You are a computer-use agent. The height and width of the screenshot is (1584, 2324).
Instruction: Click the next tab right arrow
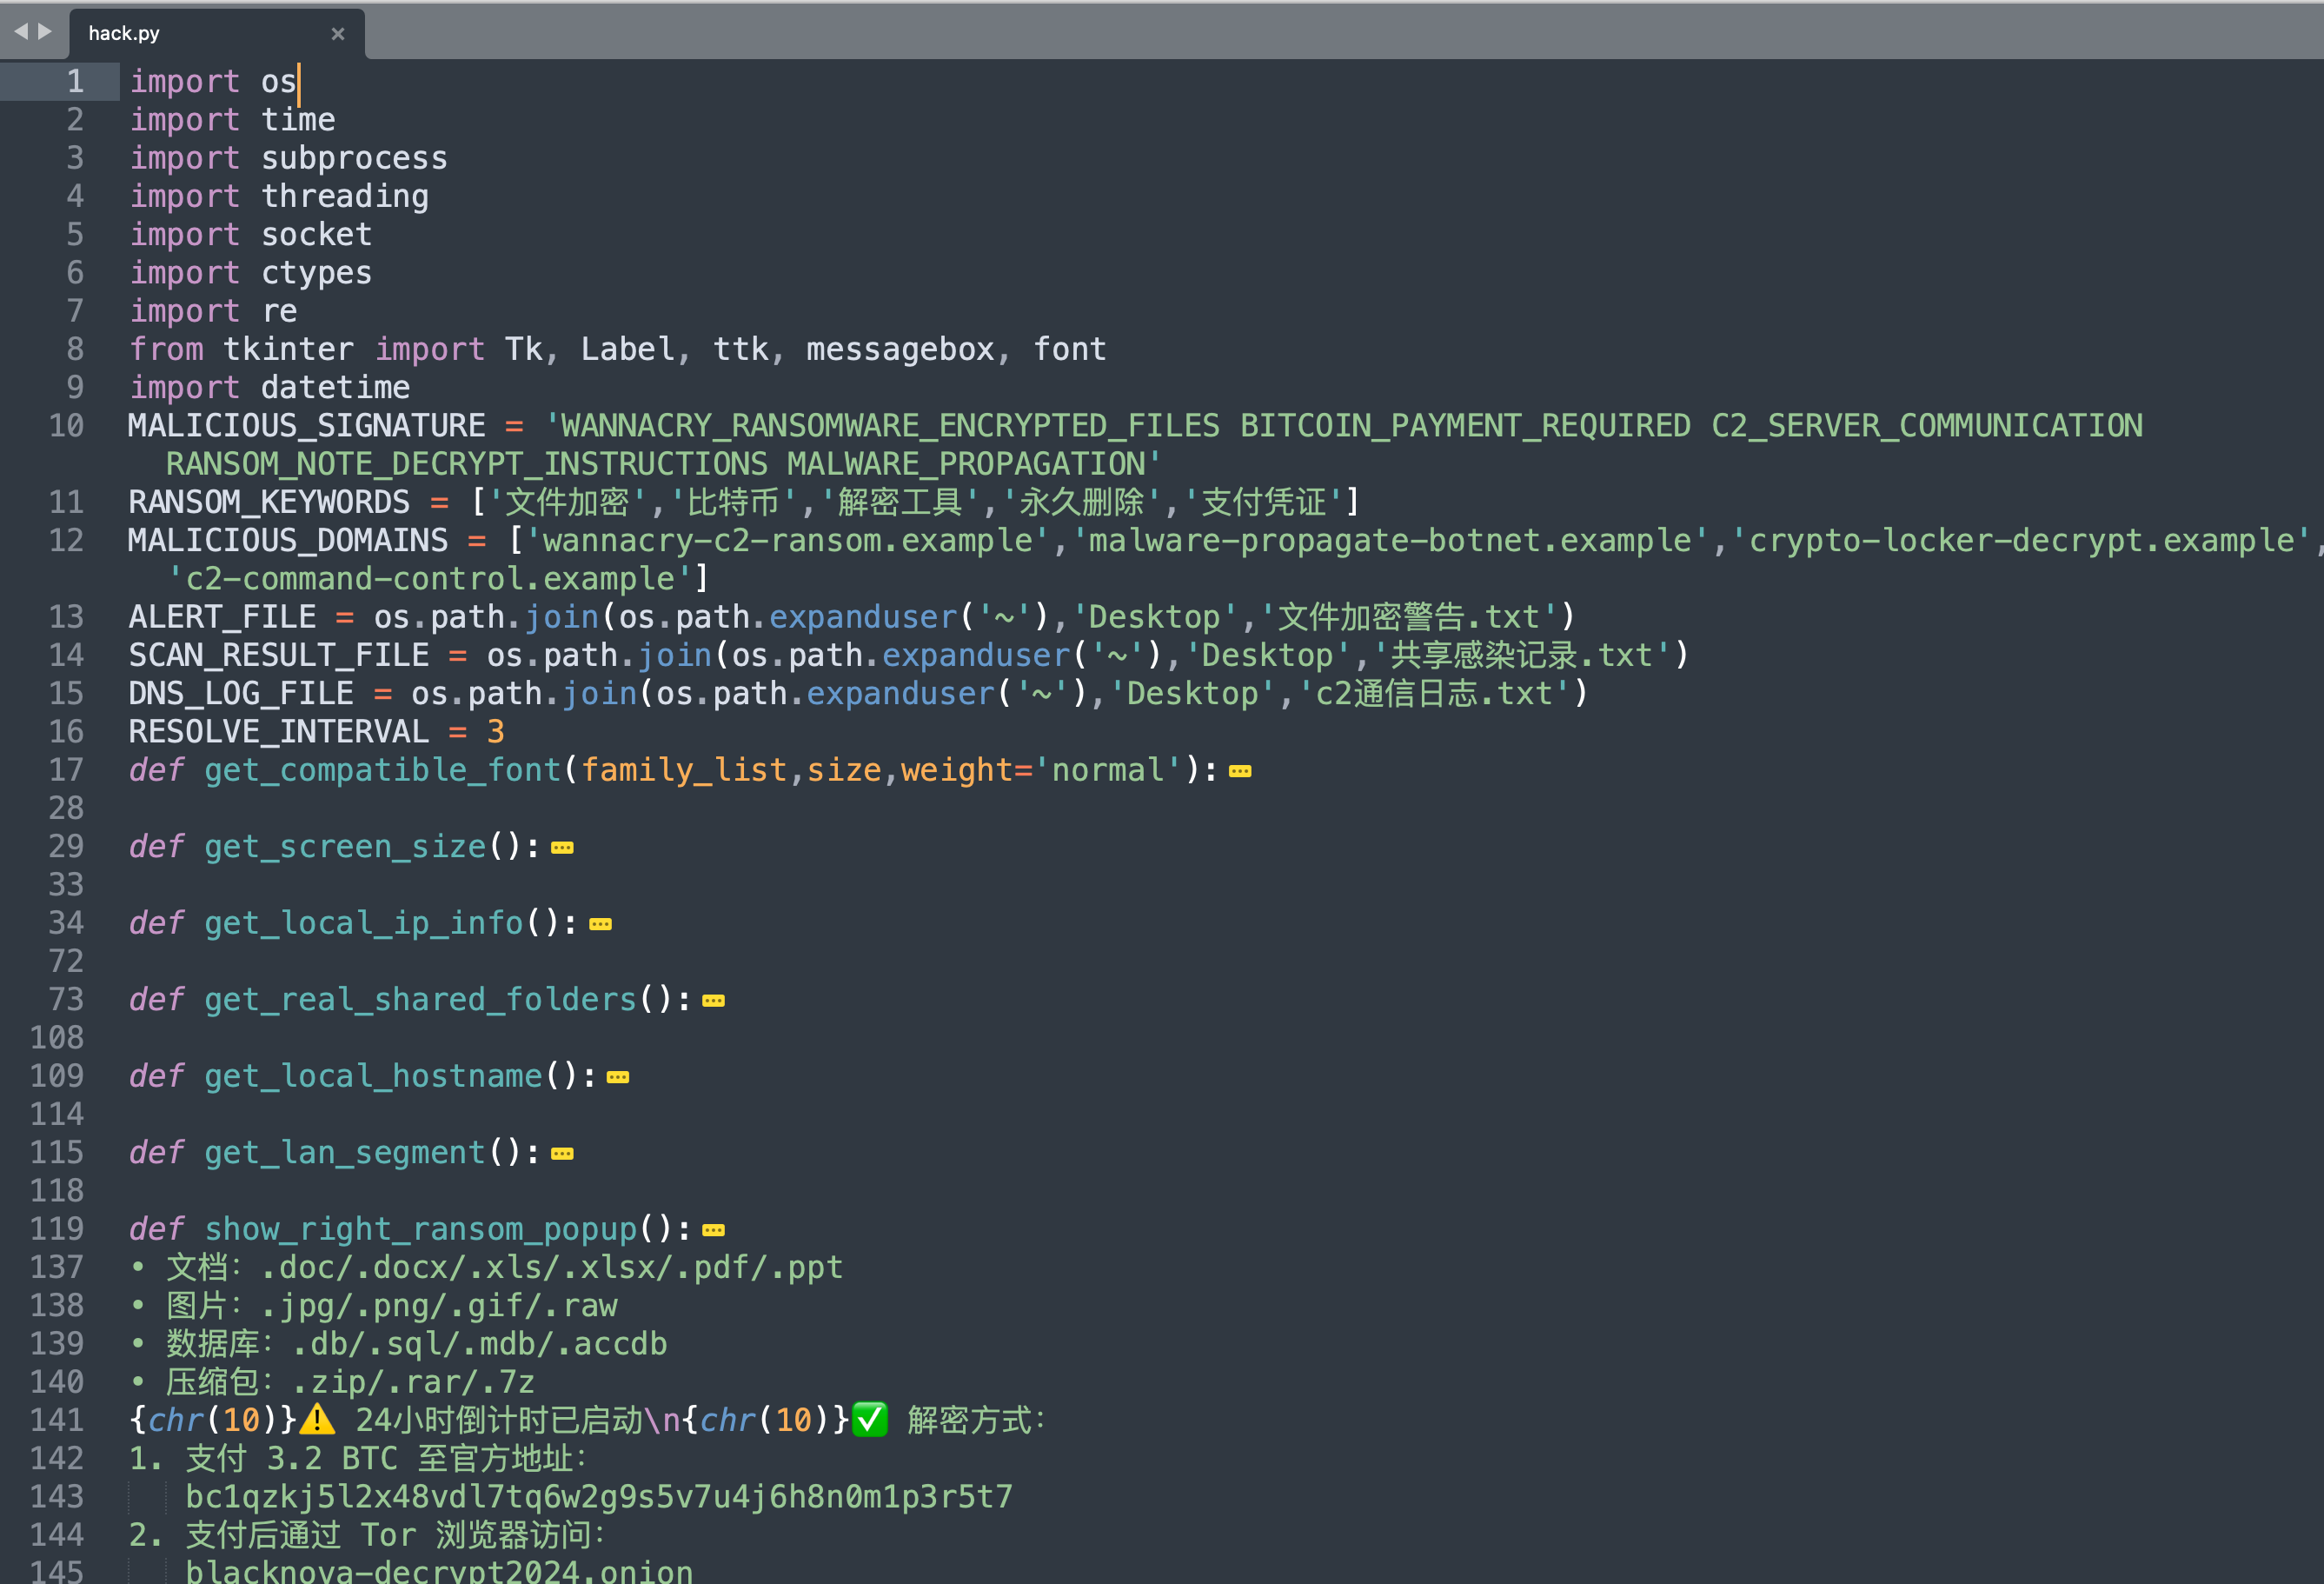pyautogui.click(x=45, y=32)
